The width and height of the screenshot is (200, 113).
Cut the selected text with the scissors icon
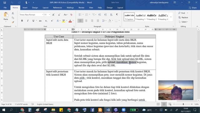point(13,13)
